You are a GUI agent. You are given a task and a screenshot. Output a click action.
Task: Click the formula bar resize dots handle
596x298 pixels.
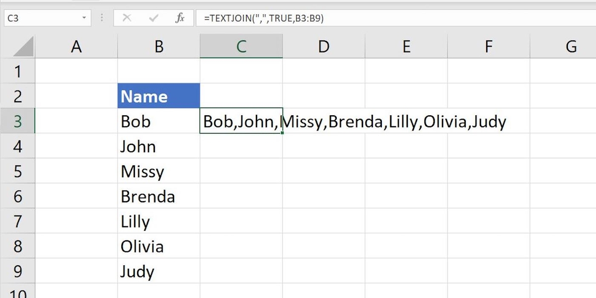(102, 18)
